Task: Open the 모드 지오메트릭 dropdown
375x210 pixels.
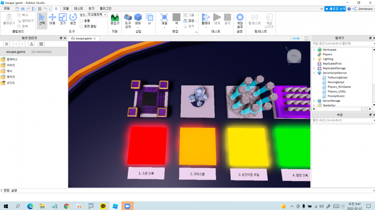Action: point(97,15)
